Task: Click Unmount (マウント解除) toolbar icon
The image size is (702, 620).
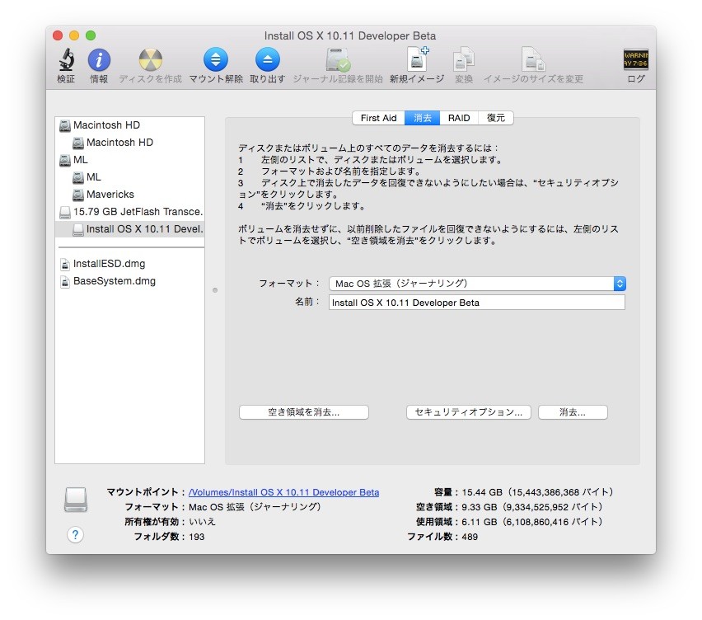Action: point(216,59)
